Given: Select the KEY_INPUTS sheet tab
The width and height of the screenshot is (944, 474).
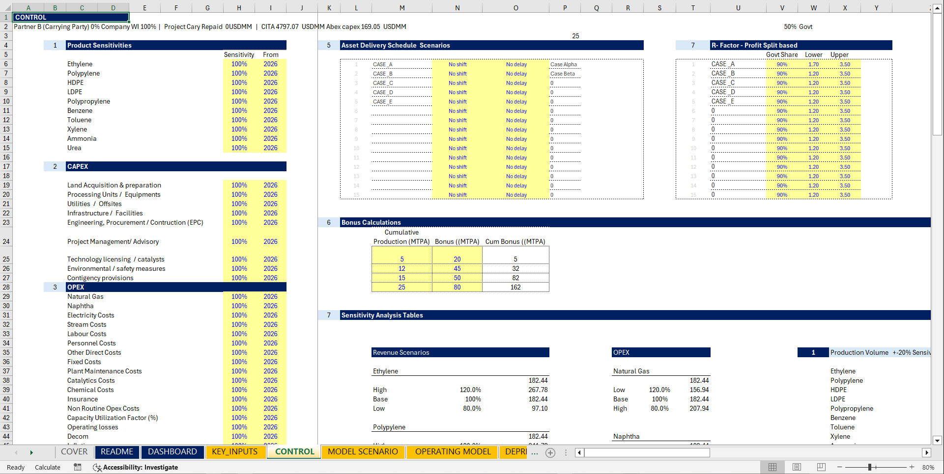Looking at the screenshot, I should coord(236,451).
